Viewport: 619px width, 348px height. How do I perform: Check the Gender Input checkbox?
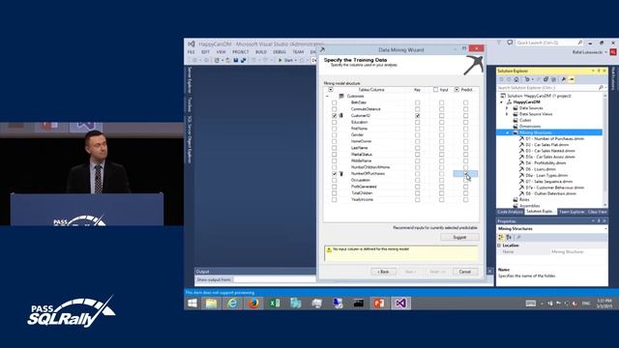pyautogui.click(x=441, y=135)
